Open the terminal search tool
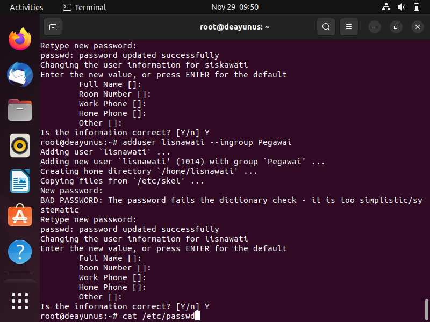430x322 pixels. pyautogui.click(x=326, y=27)
